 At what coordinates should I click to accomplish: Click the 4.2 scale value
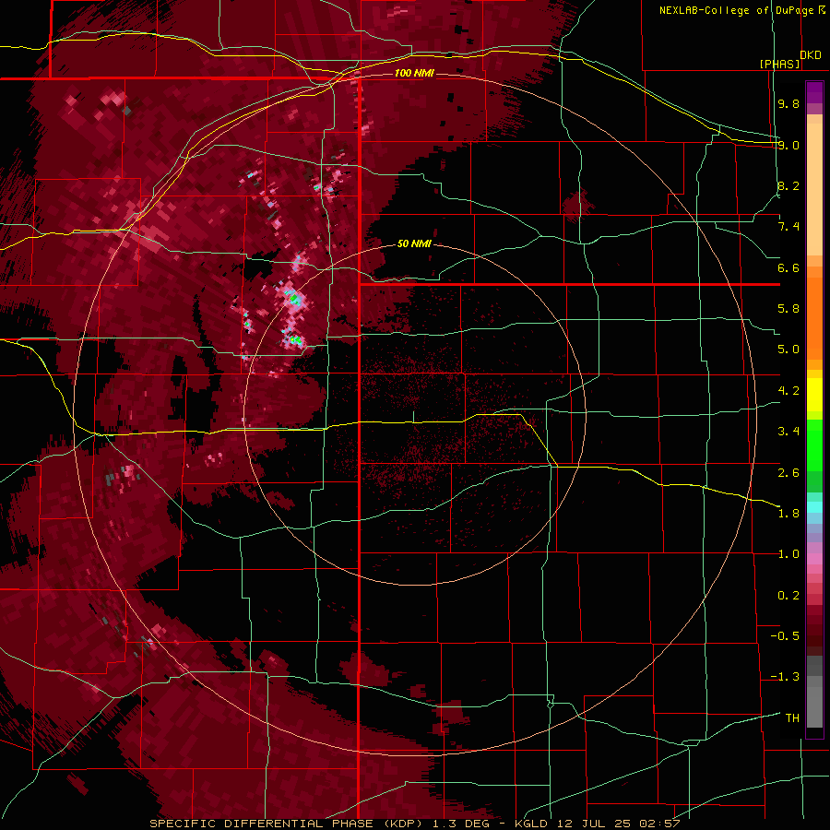788,391
